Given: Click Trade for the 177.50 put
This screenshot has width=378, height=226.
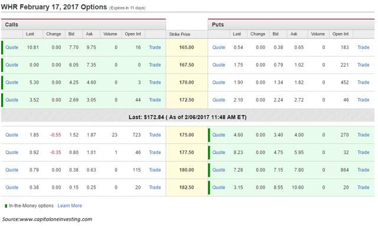Looking at the screenshot, I should point(363,152).
